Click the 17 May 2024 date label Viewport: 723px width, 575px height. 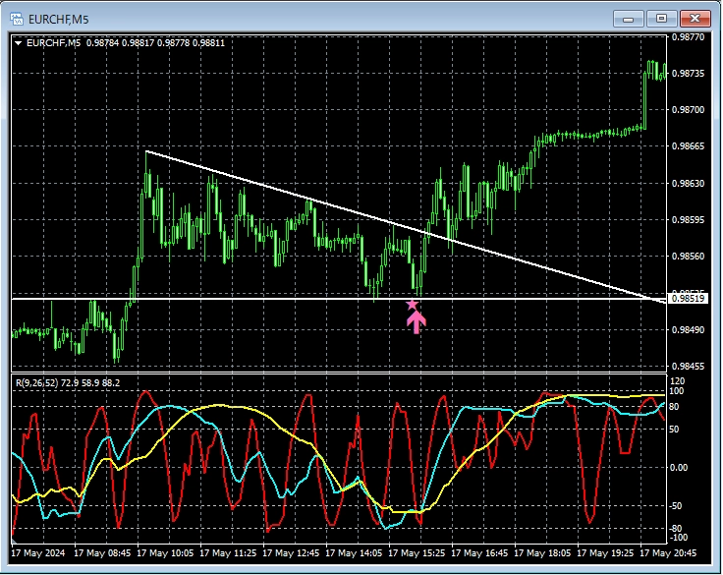point(42,553)
